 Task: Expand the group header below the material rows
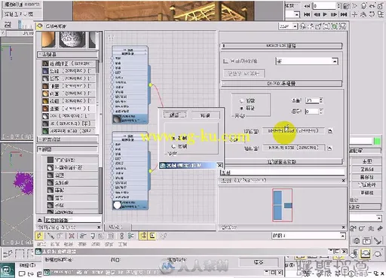(68, 139)
